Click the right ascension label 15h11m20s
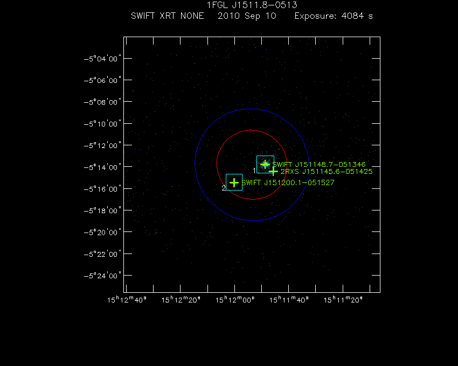458x366 pixels. coord(343,300)
